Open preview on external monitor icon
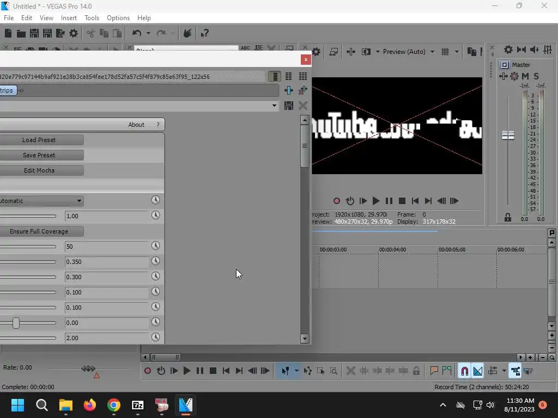Image resolution: width=558 pixels, height=418 pixels. coord(333,52)
